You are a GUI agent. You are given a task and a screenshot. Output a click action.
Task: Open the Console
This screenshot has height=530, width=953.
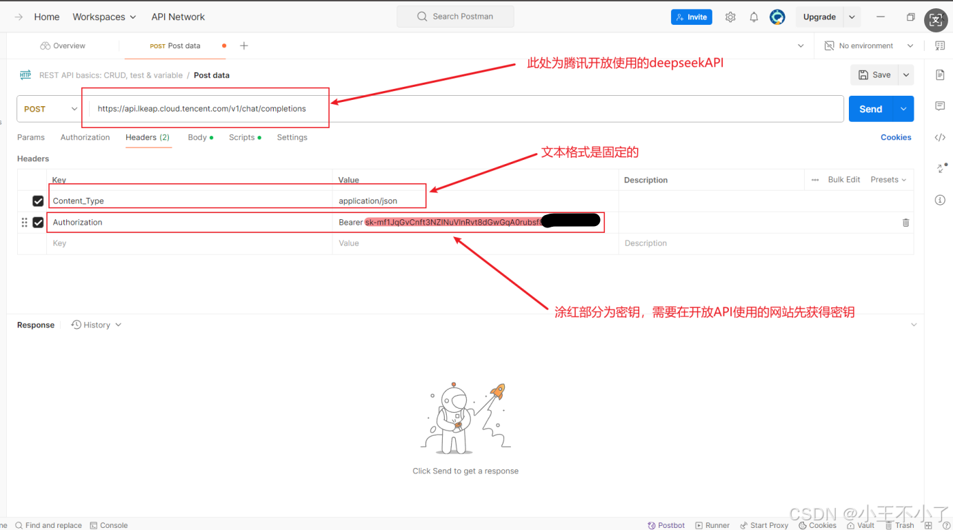[109, 525]
